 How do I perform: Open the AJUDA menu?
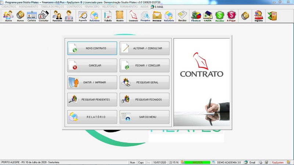pyautogui.click(x=144, y=7)
